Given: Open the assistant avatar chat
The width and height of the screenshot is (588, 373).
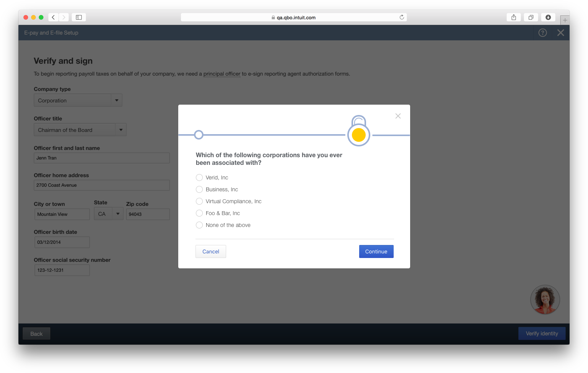Looking at the screenshot, I should coord(545,299).
